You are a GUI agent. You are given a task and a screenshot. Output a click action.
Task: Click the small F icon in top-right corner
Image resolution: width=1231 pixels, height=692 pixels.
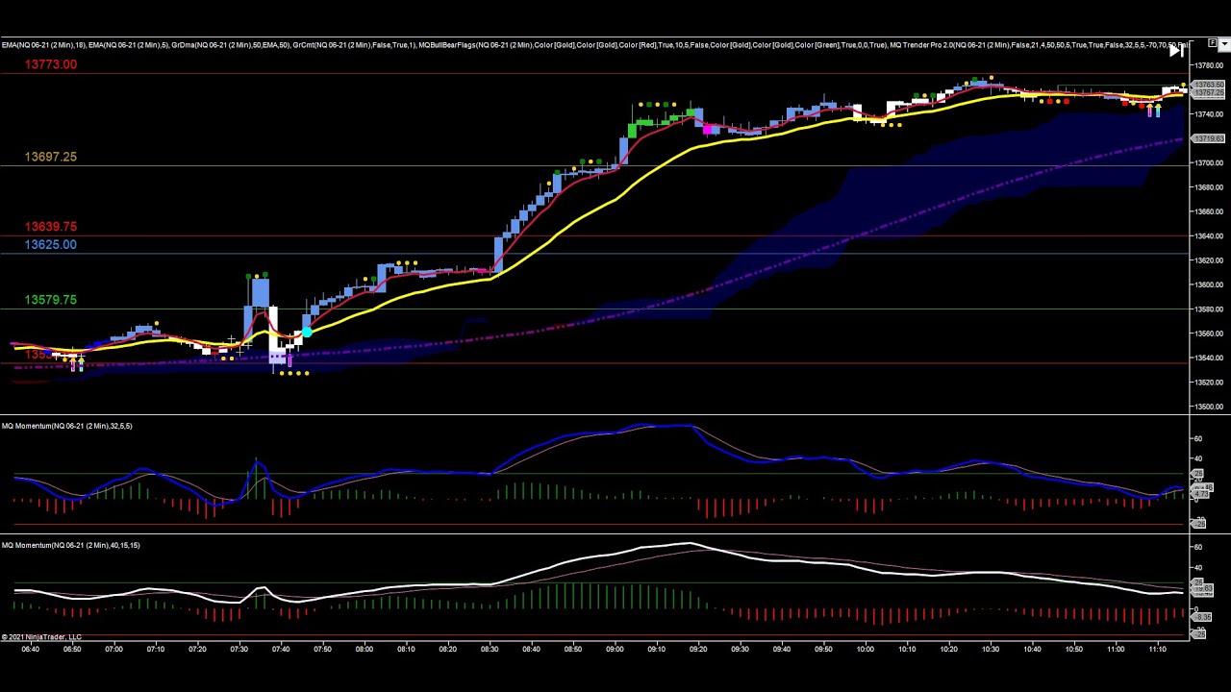click(x=1212, y=43)
